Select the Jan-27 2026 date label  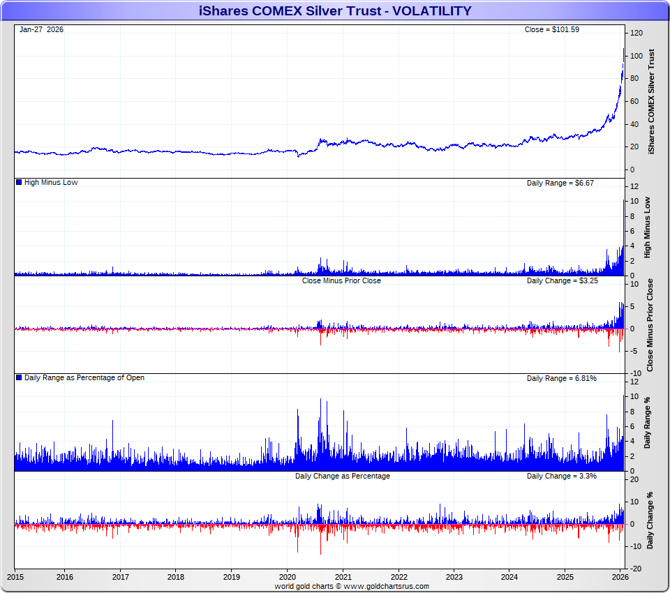41,29
